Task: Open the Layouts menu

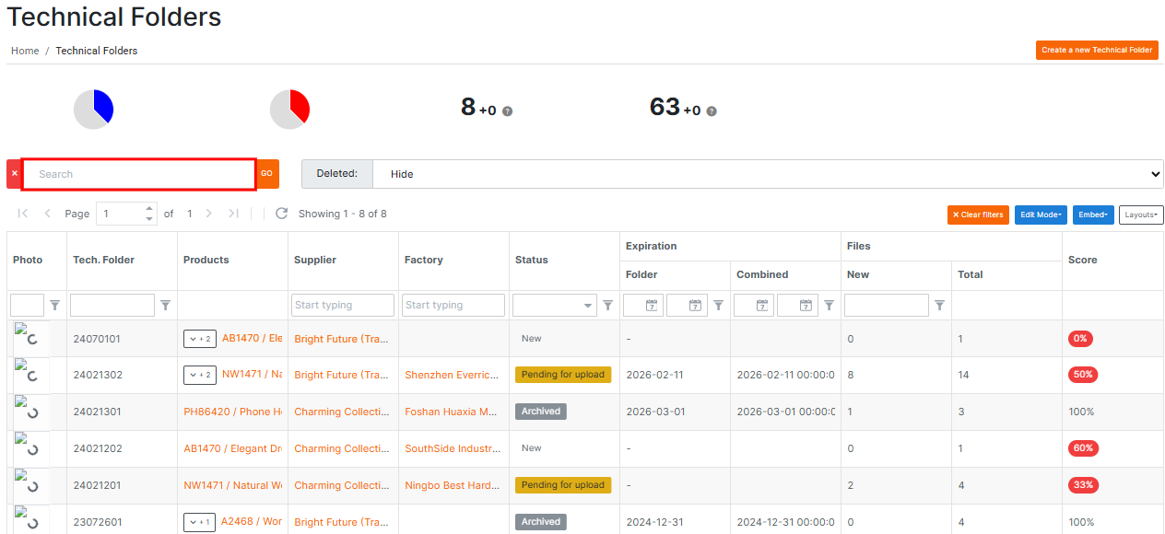Action: pyautogui.click(x=1141, y=215)
